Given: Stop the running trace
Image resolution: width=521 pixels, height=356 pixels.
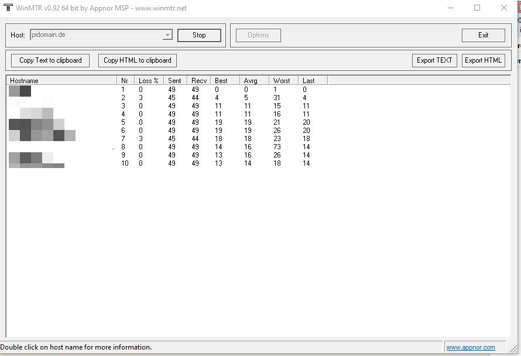Looking at the screenshot, I should coord(199,35).
